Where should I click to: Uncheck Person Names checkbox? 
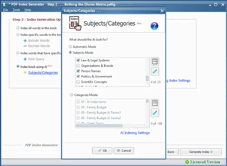(x=78, y=71)
